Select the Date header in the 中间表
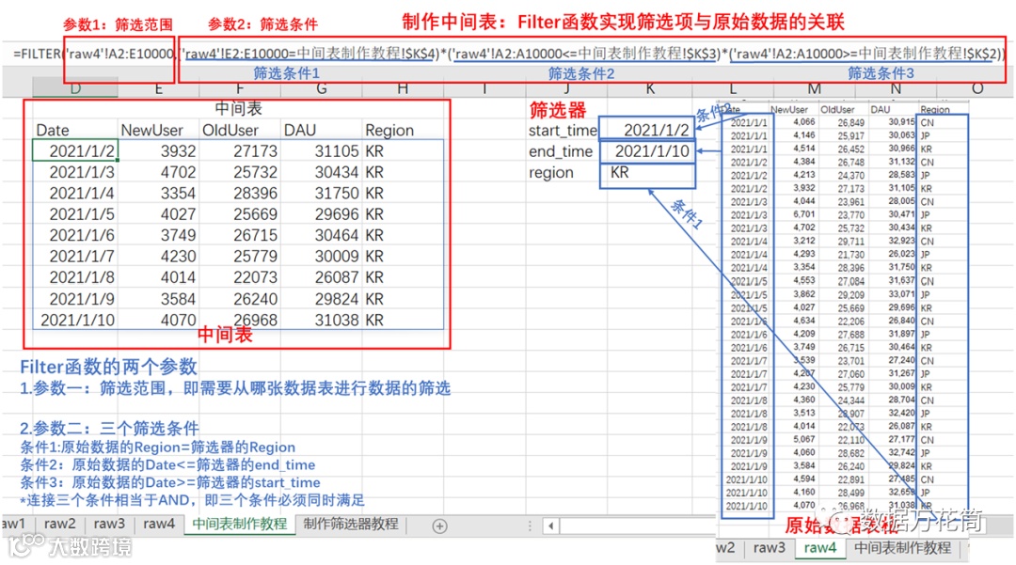1016x565 pixels. point(53,130)
